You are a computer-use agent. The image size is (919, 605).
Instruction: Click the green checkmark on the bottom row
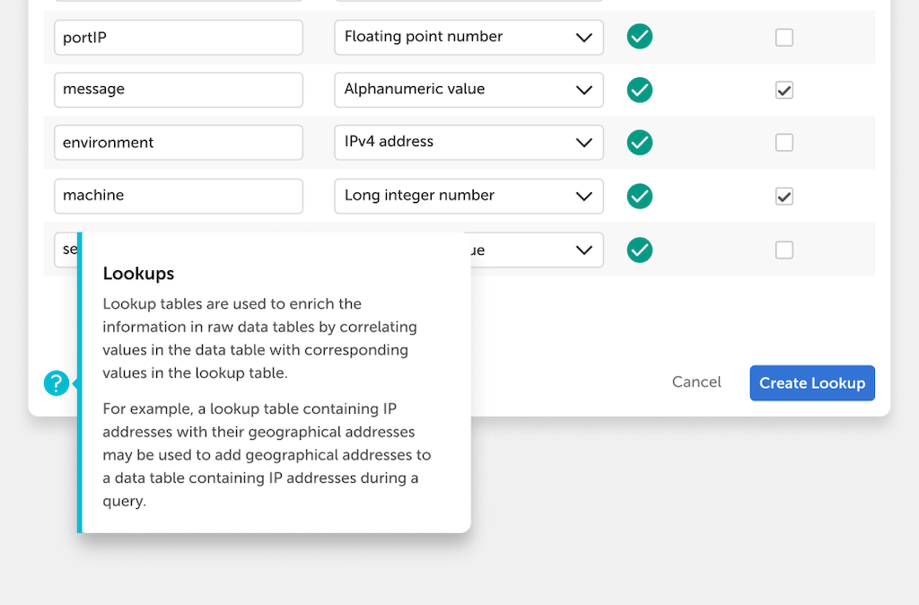click(640, 250)
